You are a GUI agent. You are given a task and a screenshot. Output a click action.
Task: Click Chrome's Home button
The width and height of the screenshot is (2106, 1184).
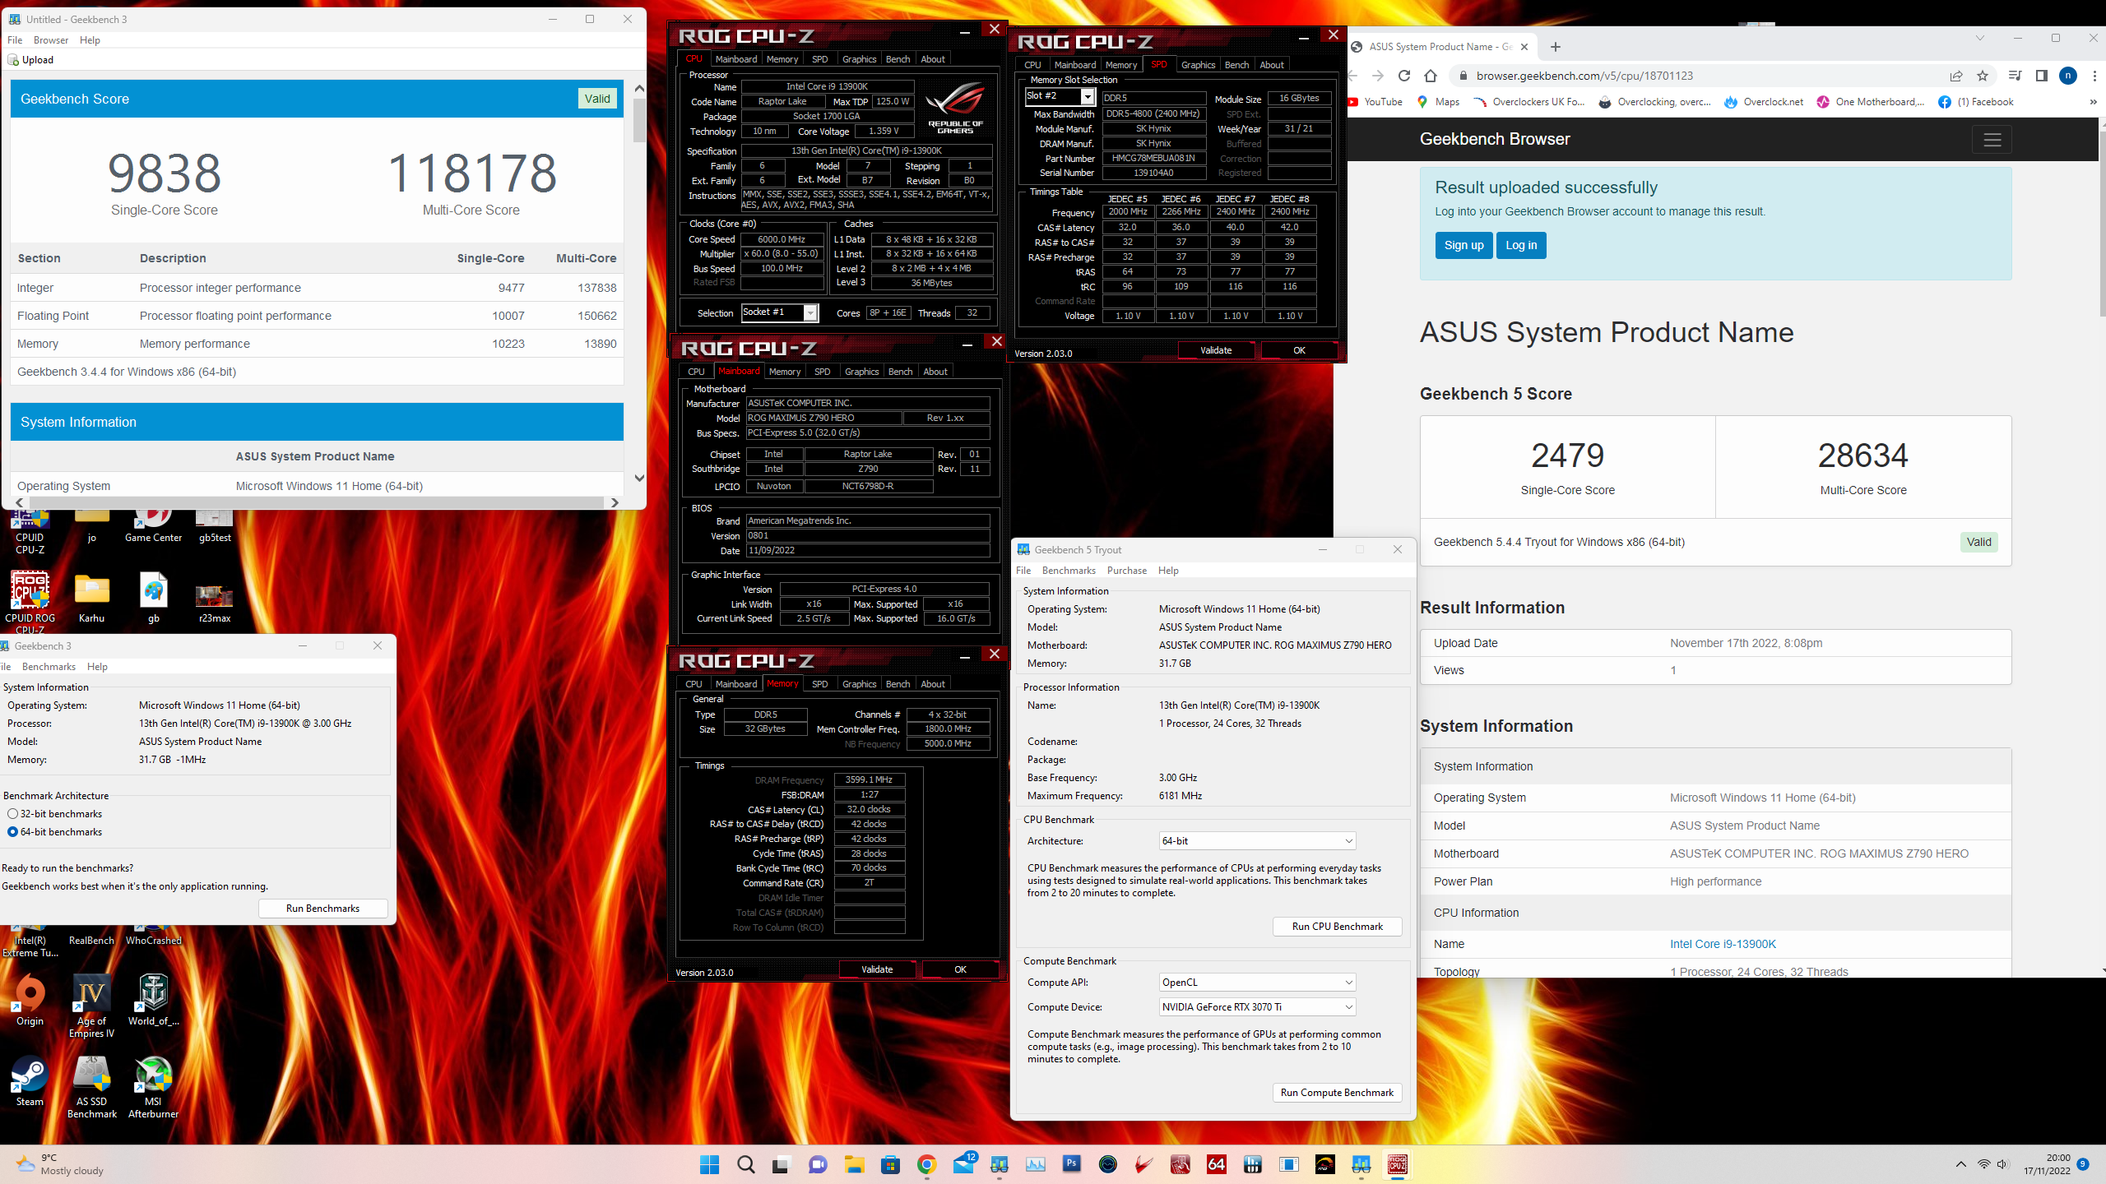(x=1431, y=76)
